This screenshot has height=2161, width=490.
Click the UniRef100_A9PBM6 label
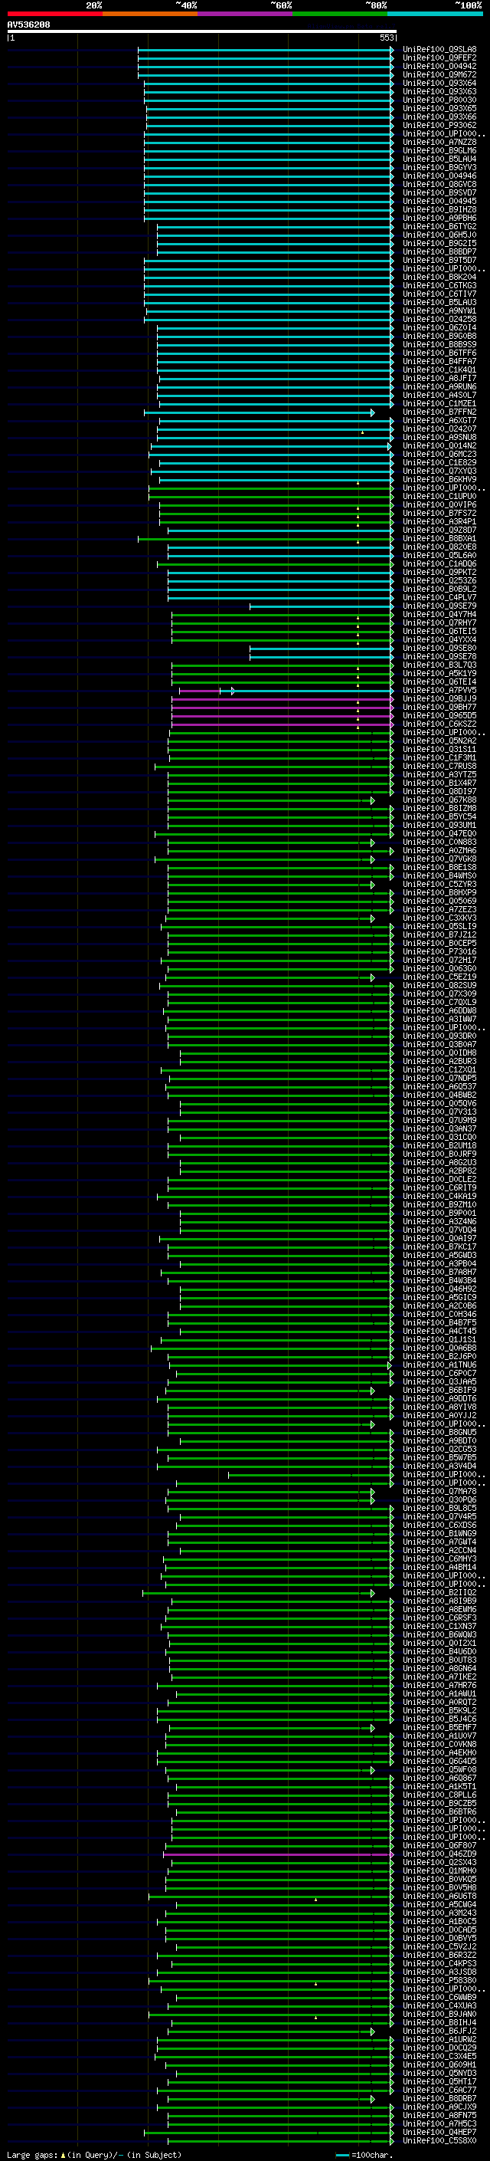439,218
